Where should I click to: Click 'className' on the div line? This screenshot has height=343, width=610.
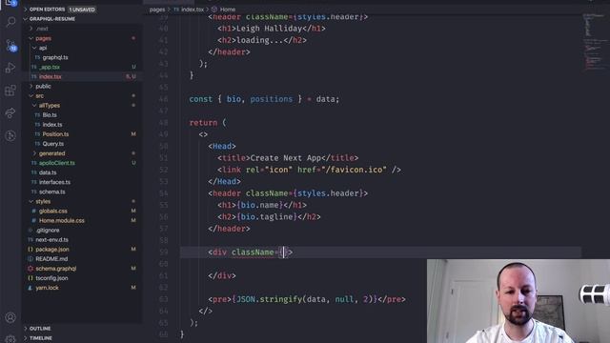pyautogui.click(x=253, y=252)
